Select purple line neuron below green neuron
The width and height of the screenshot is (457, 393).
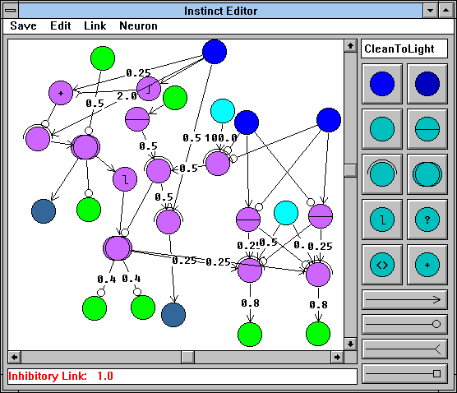[x=137, y=119]
